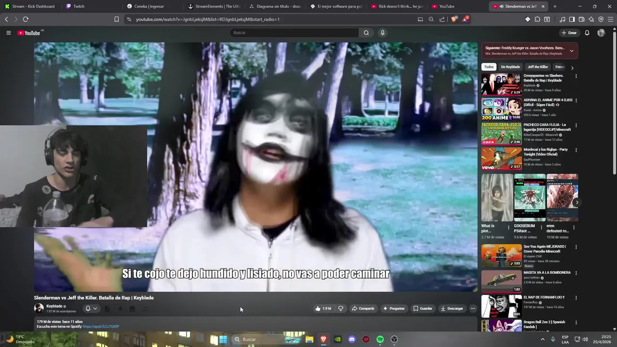The width and height of the screenshot is (617, 347).
Task: Open the browser main hamburger menu
Action: (x=611, y=19)
